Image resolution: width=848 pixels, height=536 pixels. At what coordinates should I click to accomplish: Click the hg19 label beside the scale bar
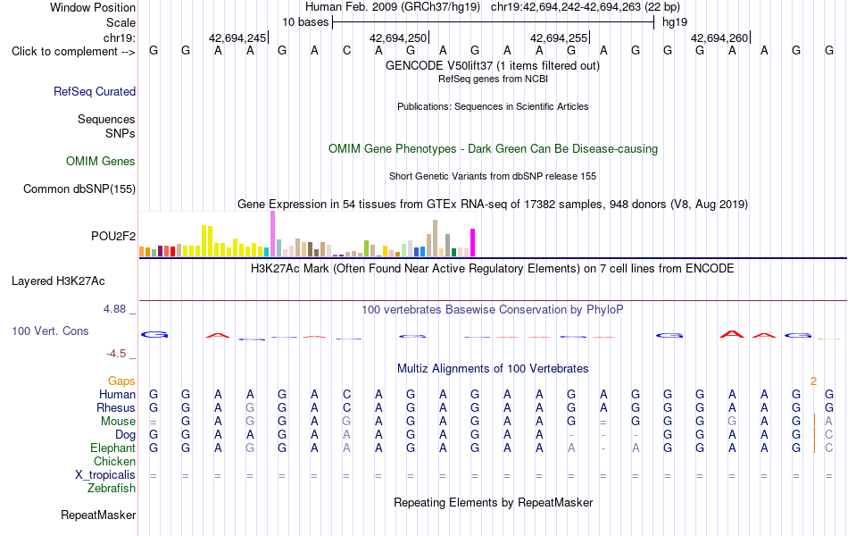coord(675,22)
